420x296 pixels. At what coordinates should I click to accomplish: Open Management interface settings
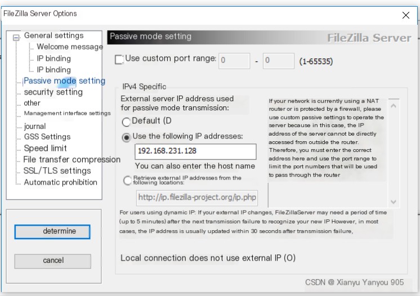pos(67,113)
